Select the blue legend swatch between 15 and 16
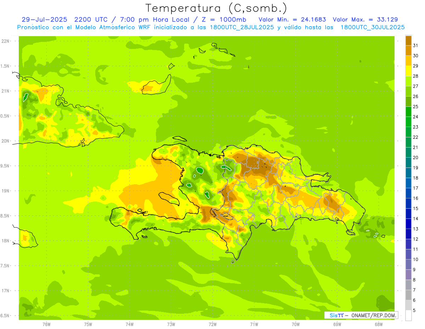 coord(408,203)
